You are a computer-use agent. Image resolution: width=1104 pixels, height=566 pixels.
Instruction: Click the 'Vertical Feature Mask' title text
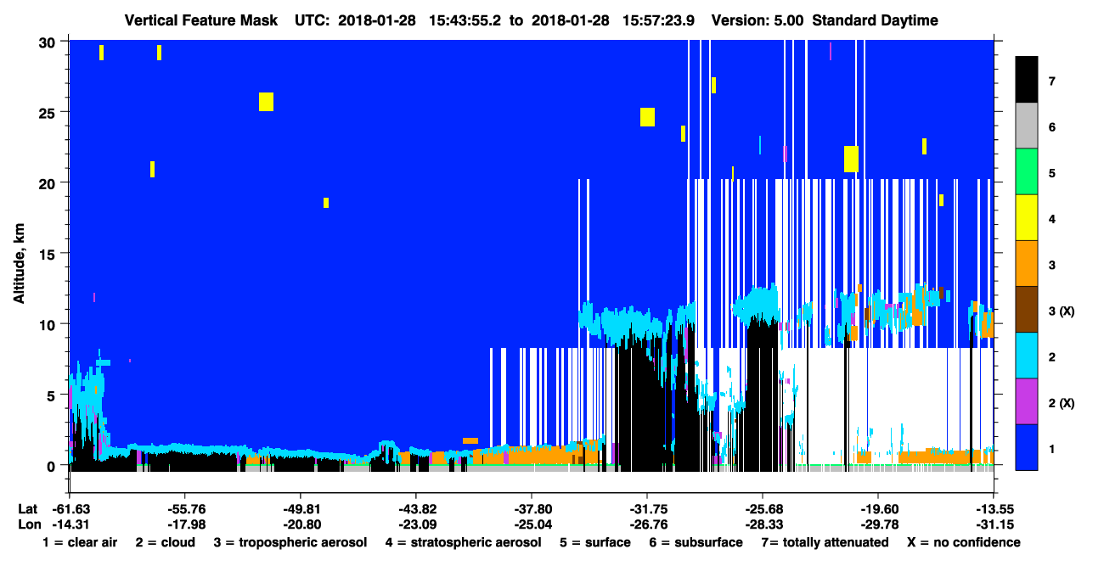coord(201,20)
